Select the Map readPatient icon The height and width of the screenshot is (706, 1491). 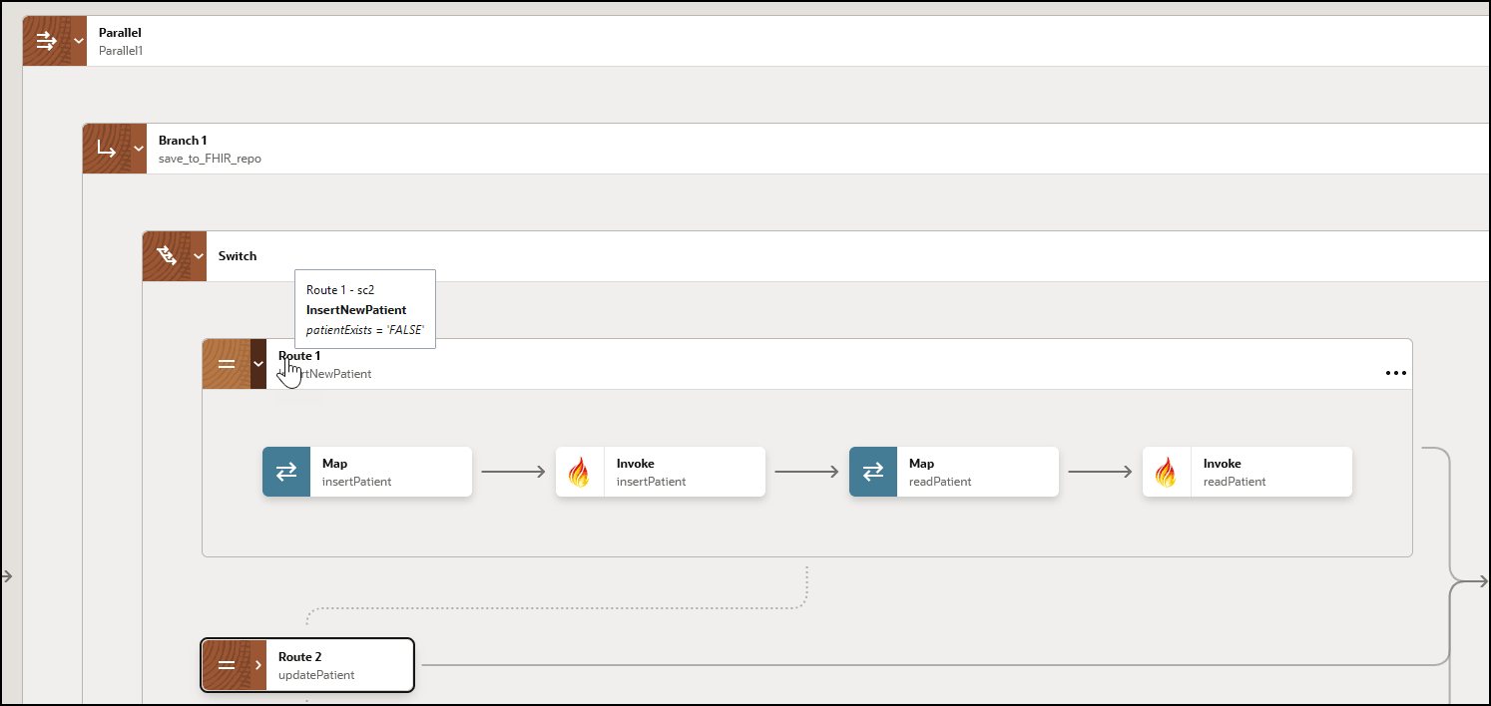873,472
